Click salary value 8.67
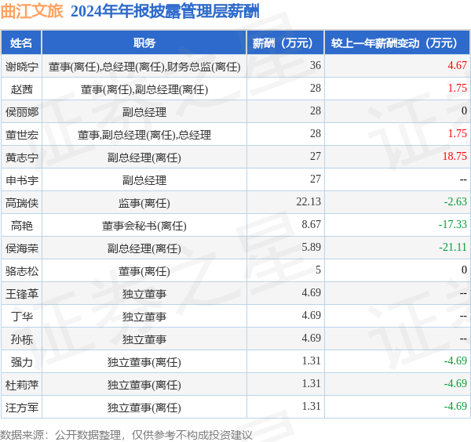471x442 pixels. pyautogui.click(x=311, y=224)
